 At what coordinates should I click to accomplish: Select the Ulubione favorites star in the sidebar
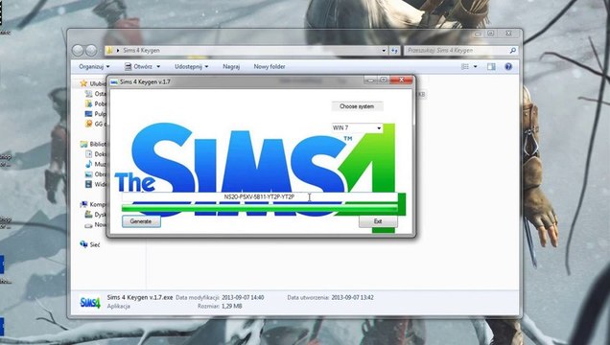click(x=83, y=83)
